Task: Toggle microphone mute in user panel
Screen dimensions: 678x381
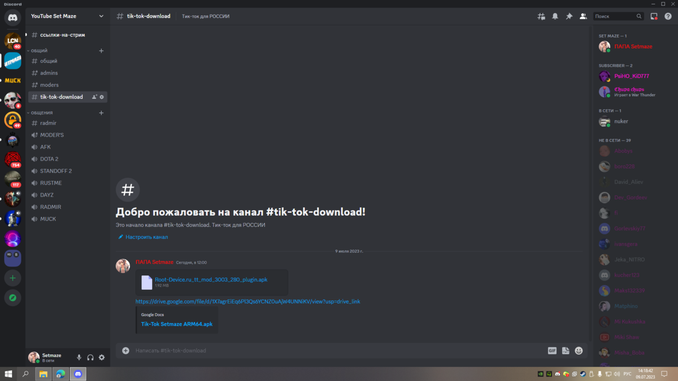Action: (x=79, y=357)
